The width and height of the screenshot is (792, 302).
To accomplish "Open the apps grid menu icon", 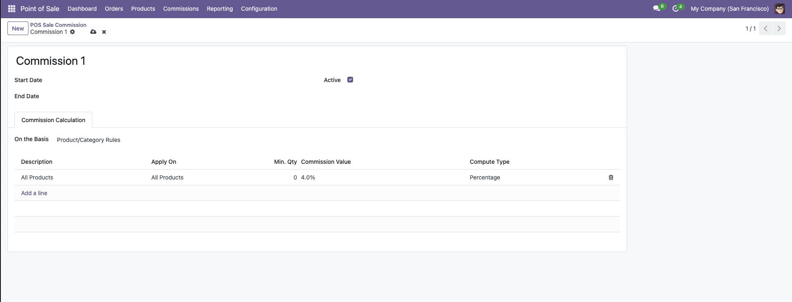I will tap(12, 9).
